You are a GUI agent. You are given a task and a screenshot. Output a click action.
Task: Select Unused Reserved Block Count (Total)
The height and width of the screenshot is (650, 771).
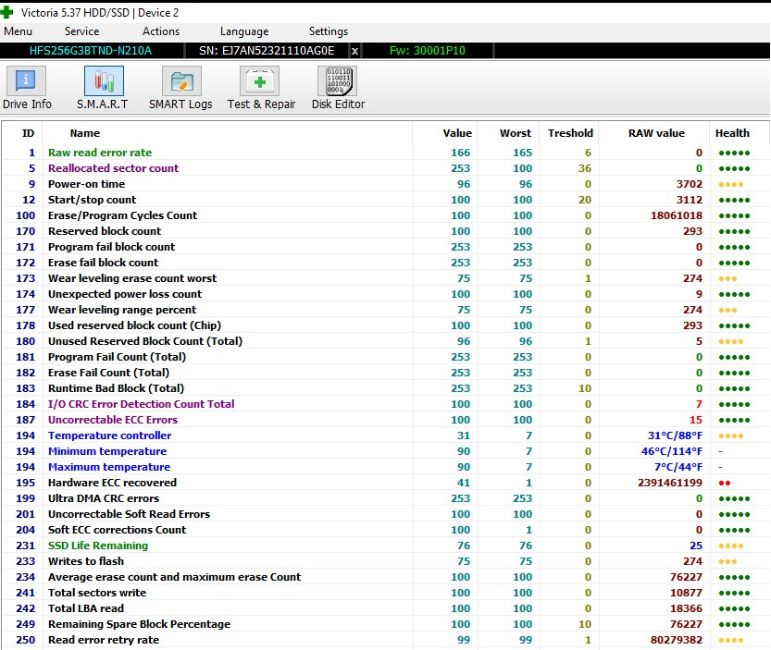click(x=385, y=341)
